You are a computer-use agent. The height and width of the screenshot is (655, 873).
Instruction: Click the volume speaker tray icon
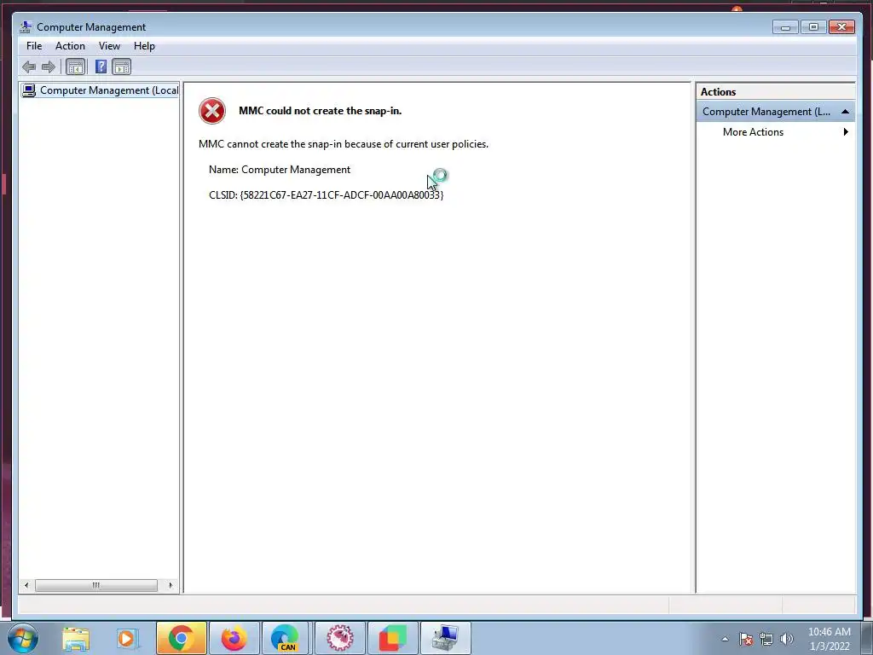(x=786, y=639)
